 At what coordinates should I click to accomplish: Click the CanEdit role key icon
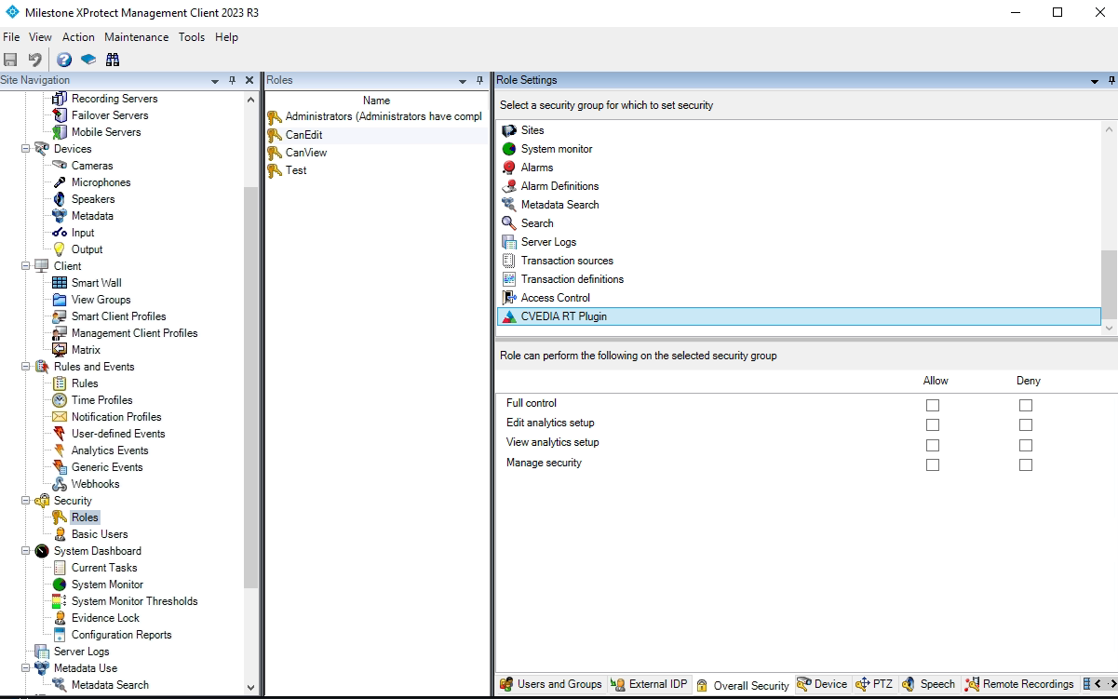pos(275,135)
